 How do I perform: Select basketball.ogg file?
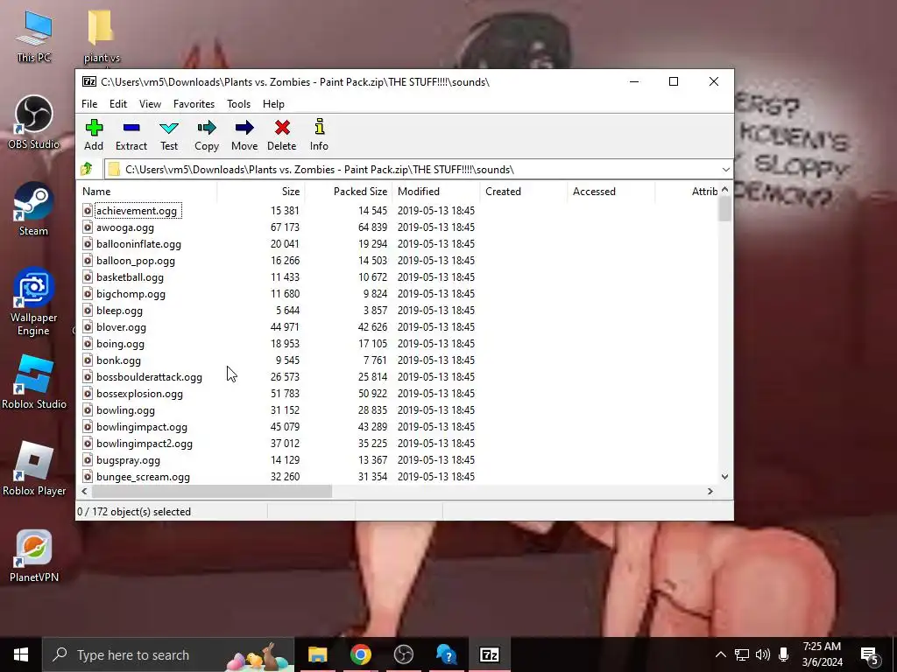[x=130, y=277]
